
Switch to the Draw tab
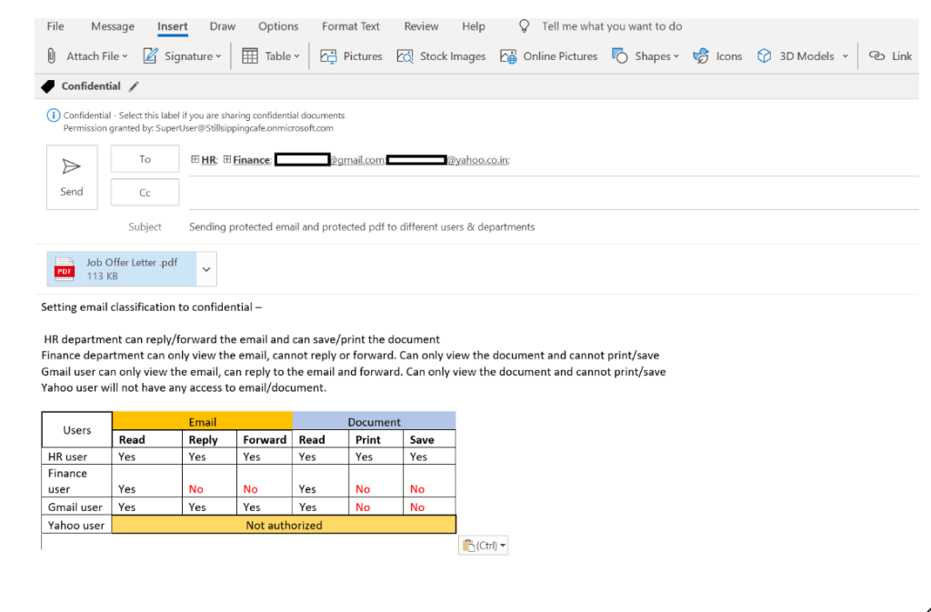[x=223, y=26]
